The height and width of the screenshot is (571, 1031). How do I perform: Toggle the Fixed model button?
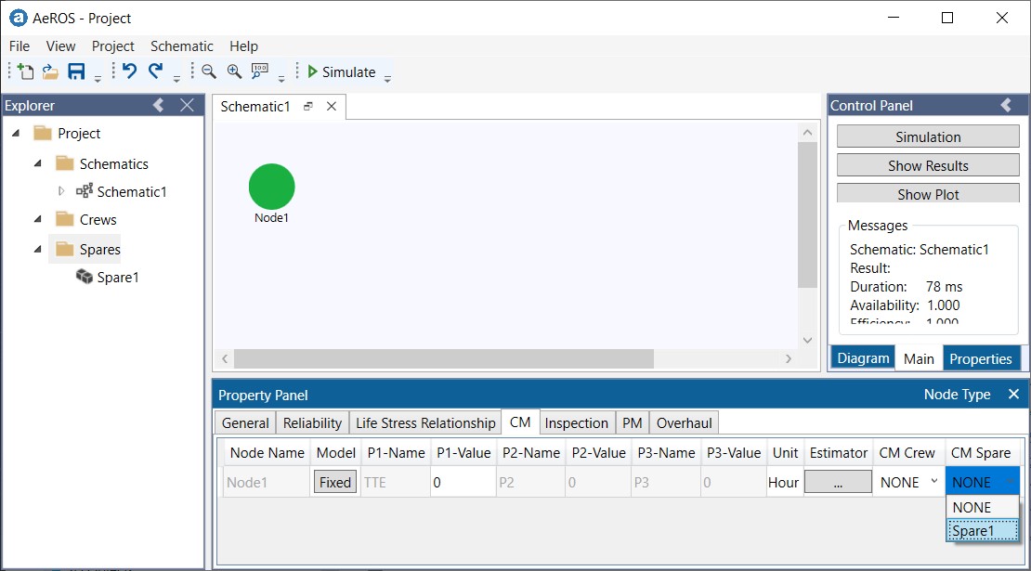click(334, 483)
